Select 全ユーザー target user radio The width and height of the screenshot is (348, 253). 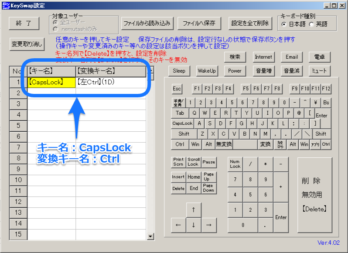[x=69, y=22]
